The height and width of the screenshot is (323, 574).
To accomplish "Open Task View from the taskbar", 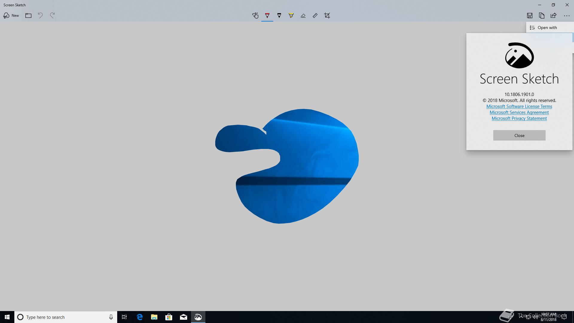I will (x=124, y=317).
